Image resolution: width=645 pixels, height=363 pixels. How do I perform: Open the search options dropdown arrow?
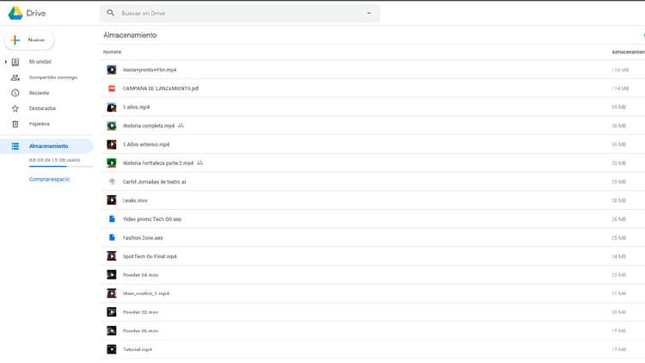[x=369, y=13]
